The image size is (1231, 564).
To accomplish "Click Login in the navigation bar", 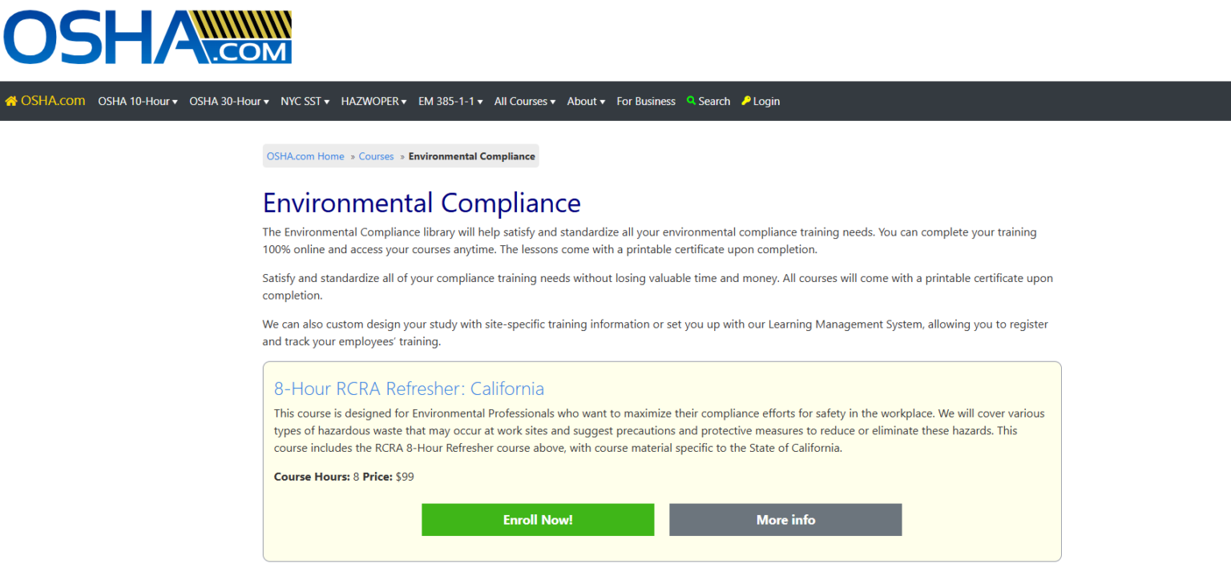I will point(764,100).
